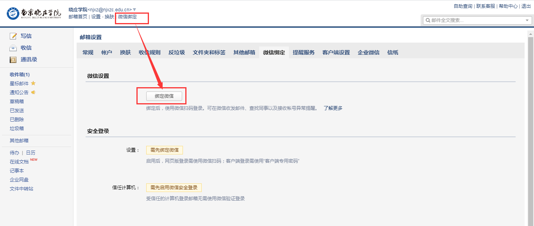Open the search box options dropdown arrow
This screenshot has width=534, height=226.
pos(527,20)
